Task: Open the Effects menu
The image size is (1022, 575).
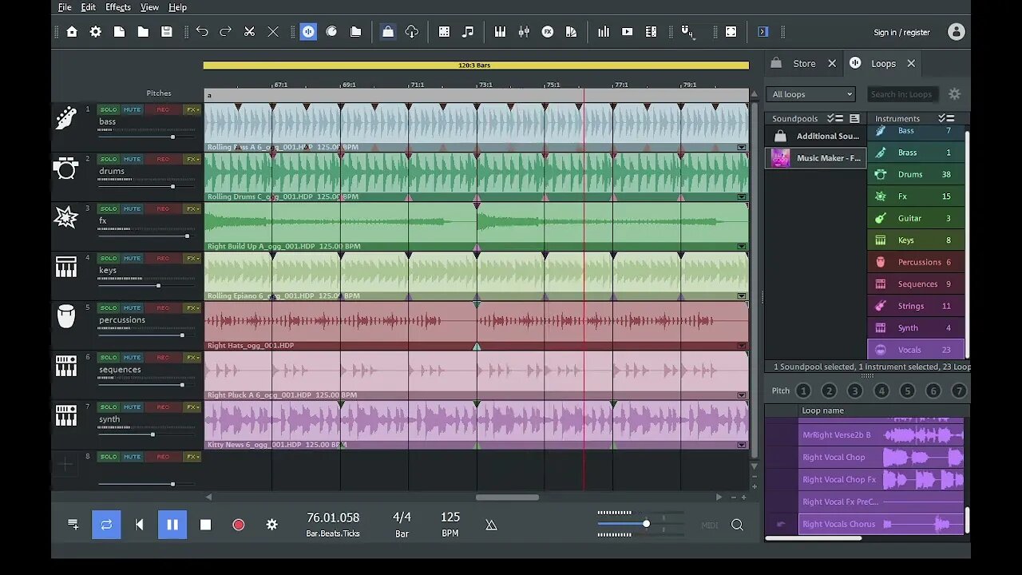Action: [x=118, y=7]
